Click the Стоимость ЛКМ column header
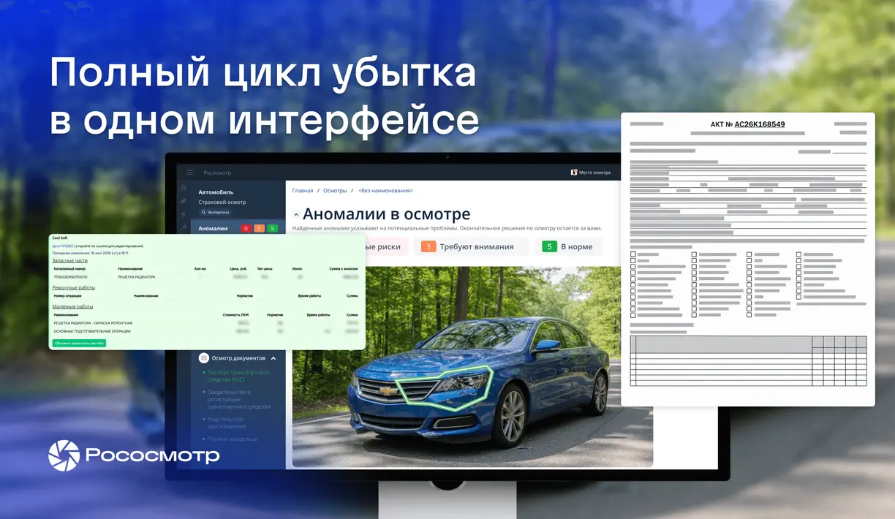This screenshot has width=895, height=519. point(234,314)
